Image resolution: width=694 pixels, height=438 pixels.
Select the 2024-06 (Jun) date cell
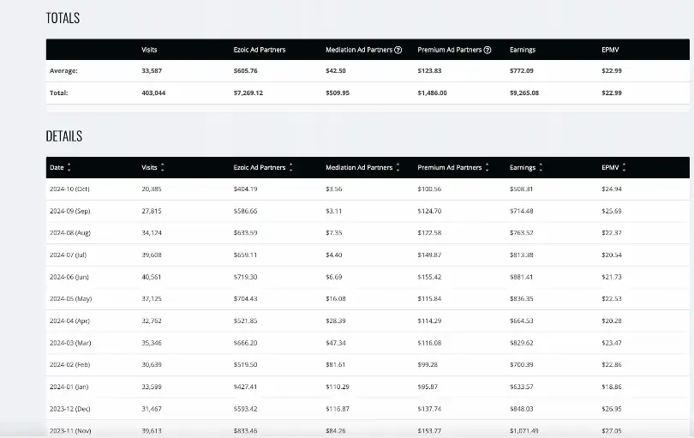pyautogui.click(x=69, y=277)
